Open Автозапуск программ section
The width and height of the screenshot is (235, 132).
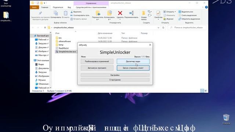click(x=97, y=68)
